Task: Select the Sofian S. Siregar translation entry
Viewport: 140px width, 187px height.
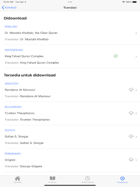Action: (x=16, y=137)
